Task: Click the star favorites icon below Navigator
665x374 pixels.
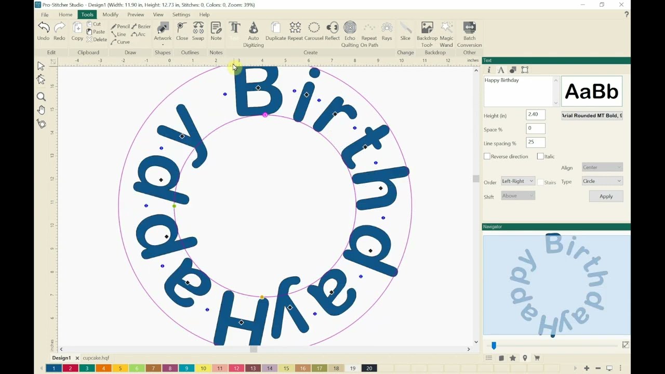Action: pos(513,358)
